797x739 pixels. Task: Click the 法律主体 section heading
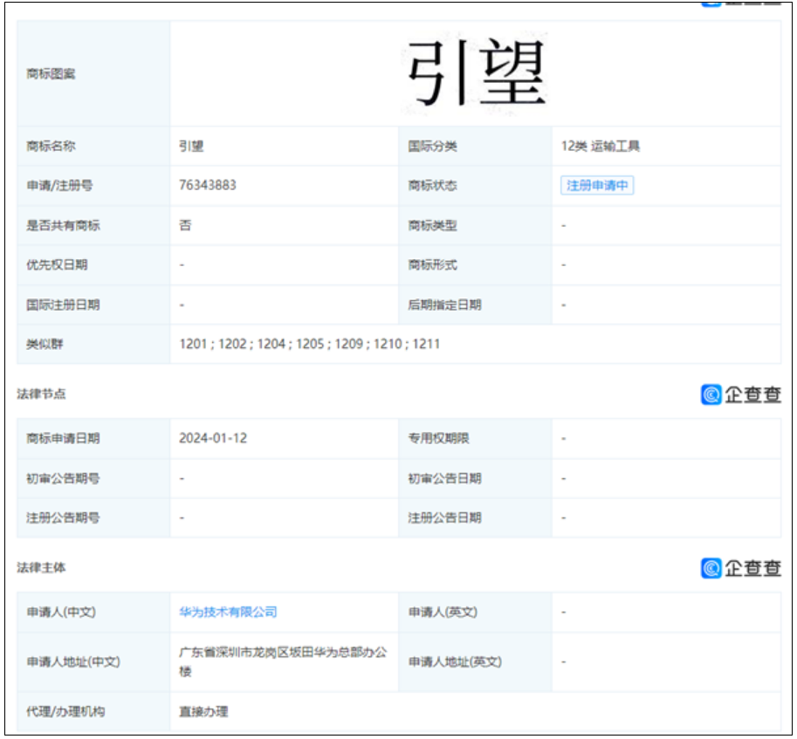[41, 567]
